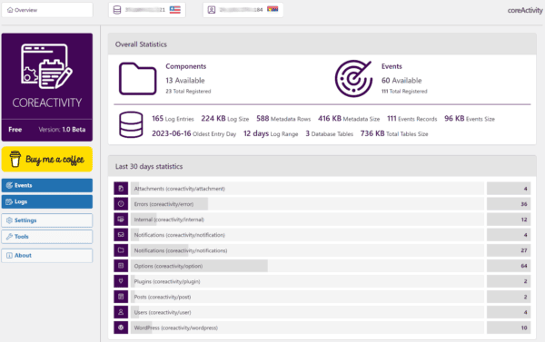Click the Options (coreactivity/option) bar
Viewport: 545px width, 342px height.
[307, 266]
